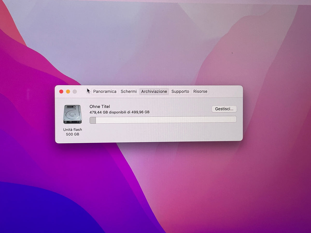Select the Archiviazione tab

[154, 91]
